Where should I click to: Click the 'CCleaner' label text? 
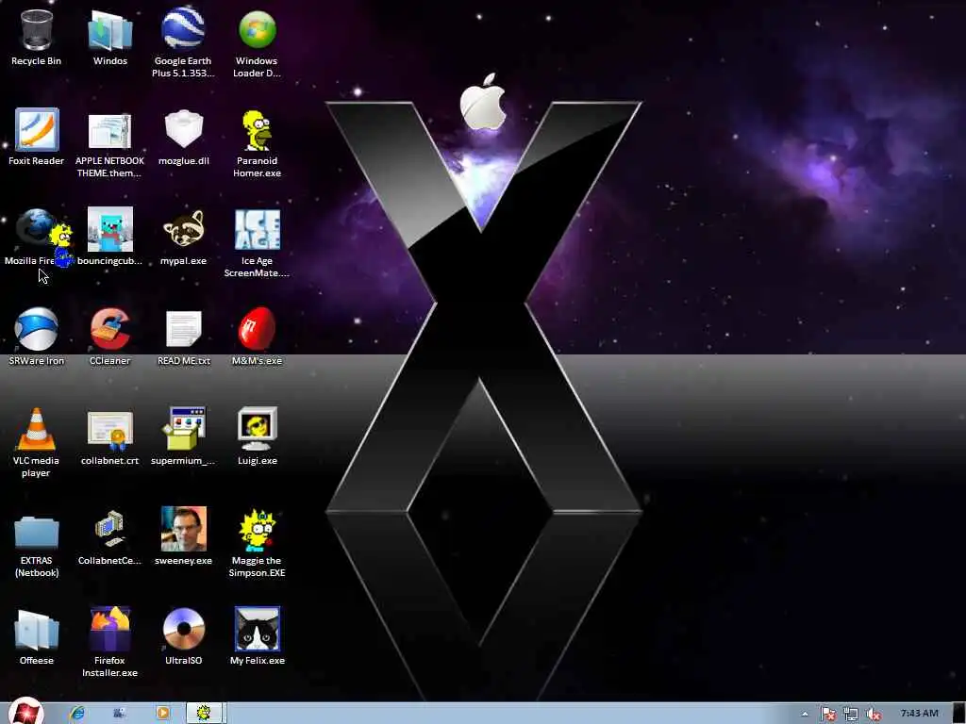(x=109, y=361)
